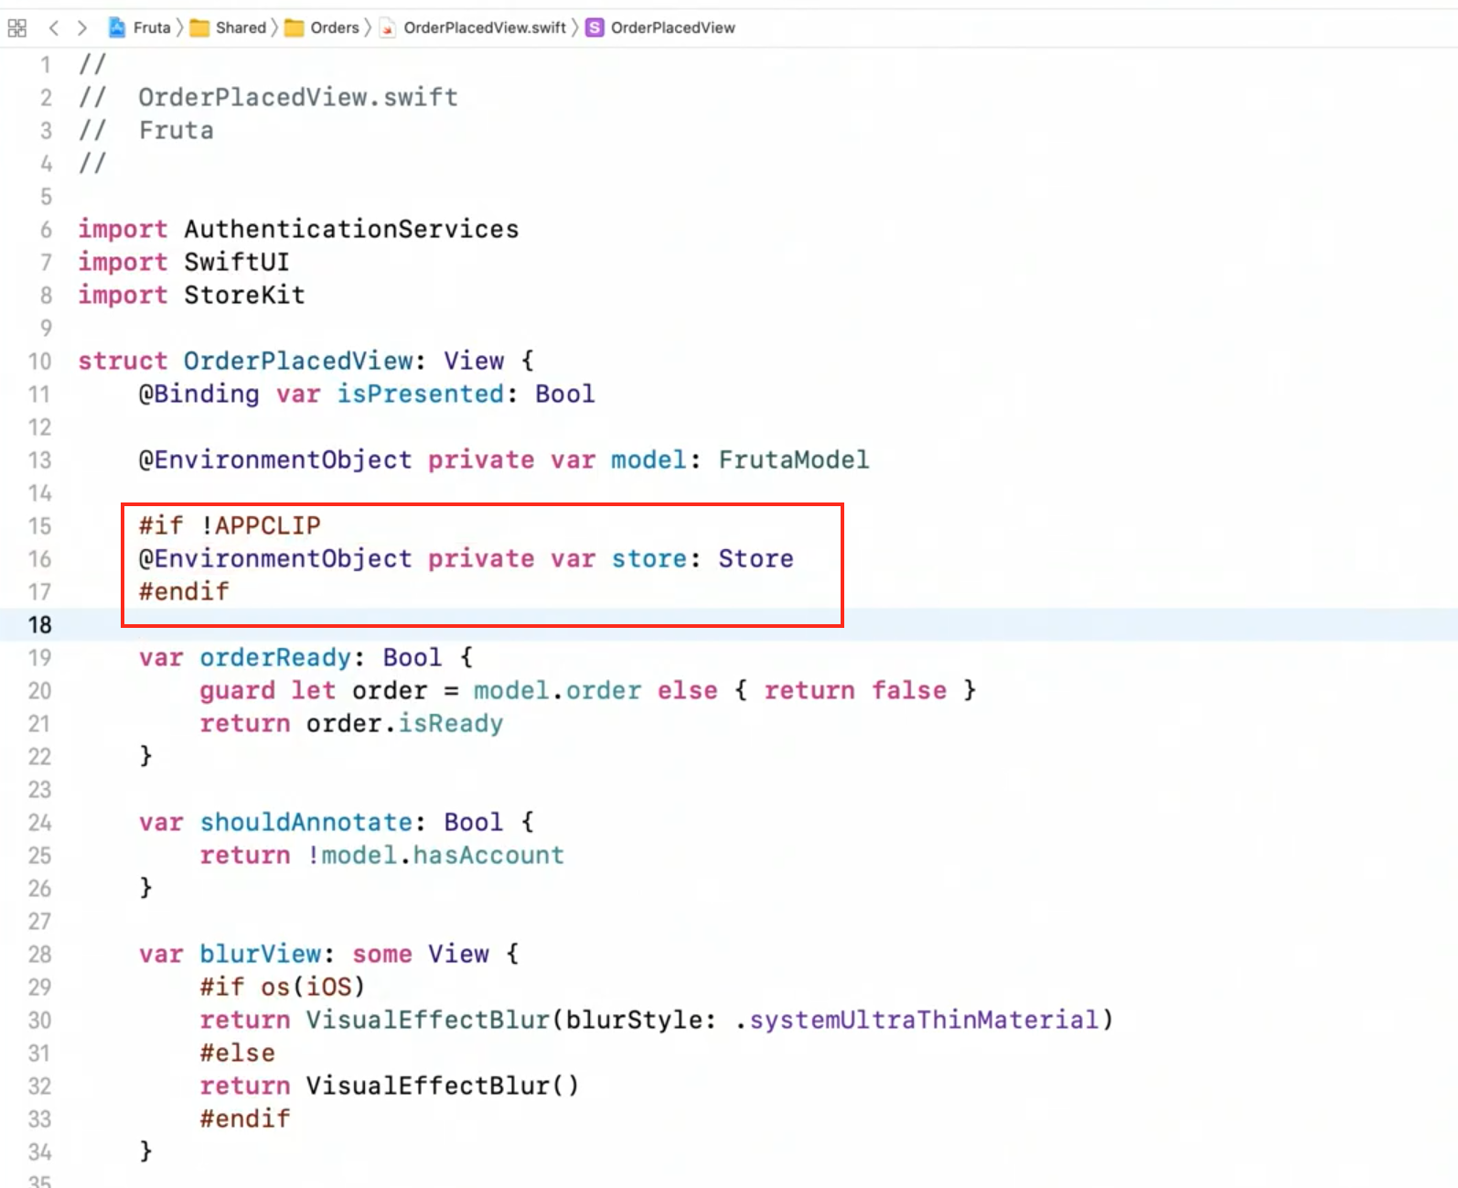Click '#if !APPCLIP' directive
Viewport: 1458px width, 1188px height.
[230, 525]
